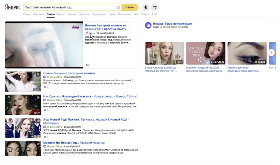The width and height of the screenshot is (280, 165).
Task: Click Яндекс.Эфир source of 6 декабря 2017 result
Action: [55, 146]
